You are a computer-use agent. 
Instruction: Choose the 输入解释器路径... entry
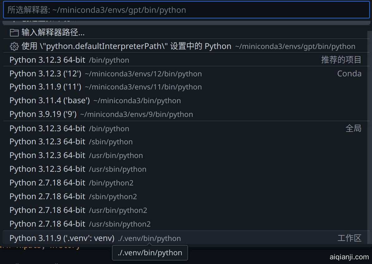coord(53,32)
